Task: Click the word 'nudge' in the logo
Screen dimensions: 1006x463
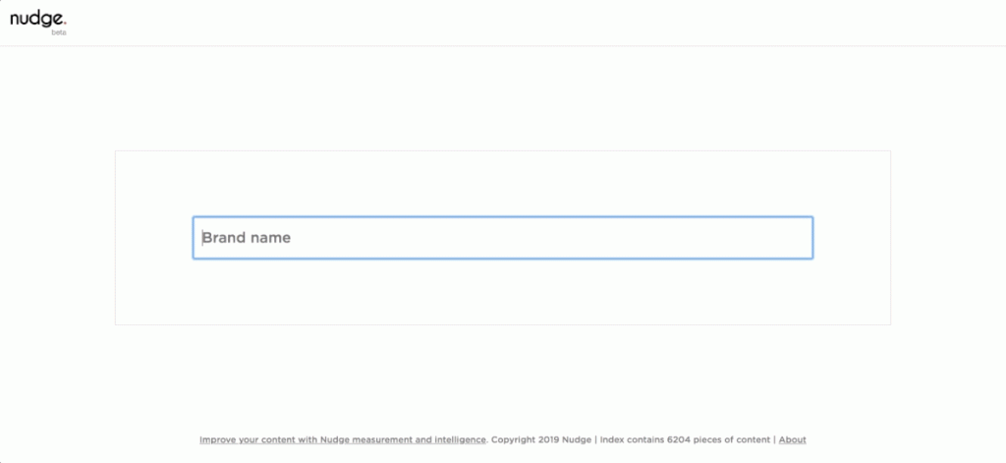Action: (x=35, y=19)
